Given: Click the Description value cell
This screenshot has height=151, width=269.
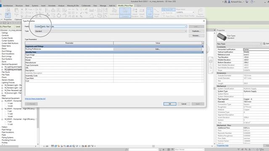Looking at the screenshot, I should tap(158, 70).
